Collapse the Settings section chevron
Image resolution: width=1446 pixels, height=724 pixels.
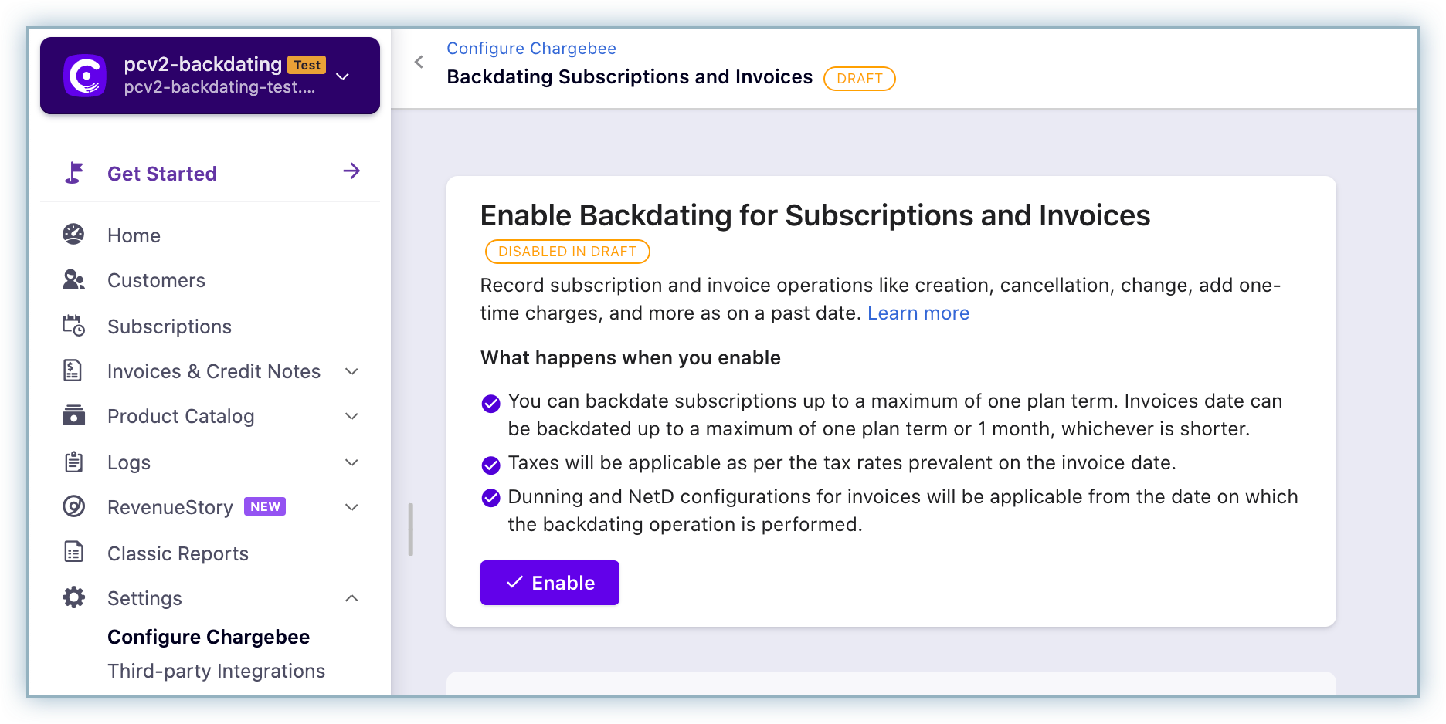(x=351, y=598)
